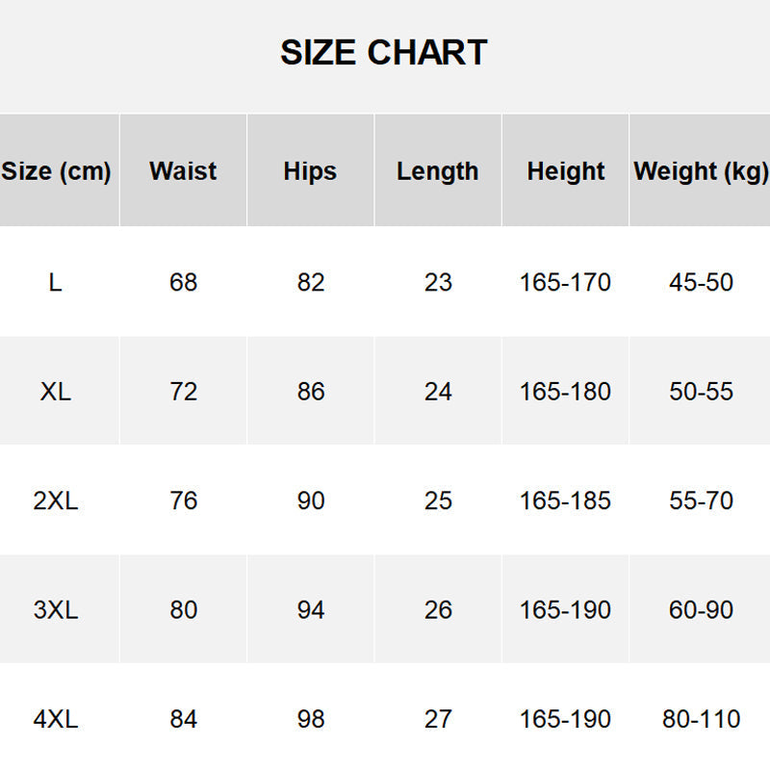The height and width of the screenshot is (770, 770).
Task: Click the 165-170 height cell
Action: [565, 282]
